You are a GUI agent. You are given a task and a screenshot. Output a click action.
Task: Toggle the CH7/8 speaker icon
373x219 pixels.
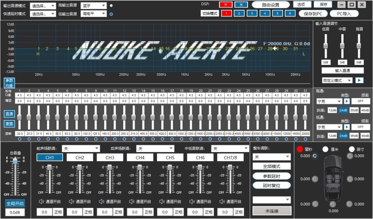pos(222,202)
